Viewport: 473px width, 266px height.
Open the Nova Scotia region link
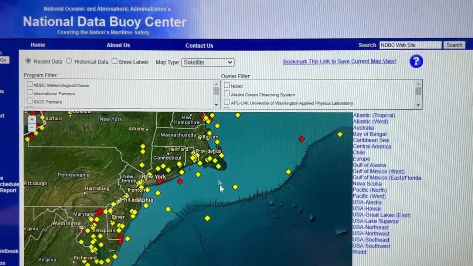(367, 184)
